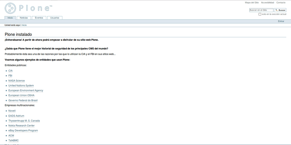Viewport: 291px width, 145px height.
Task: Click the Nokia Research Center link
Action: pos(21,126)
